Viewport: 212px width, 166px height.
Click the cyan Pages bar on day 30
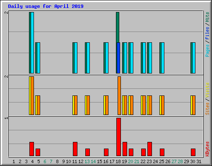click(194, 58)
